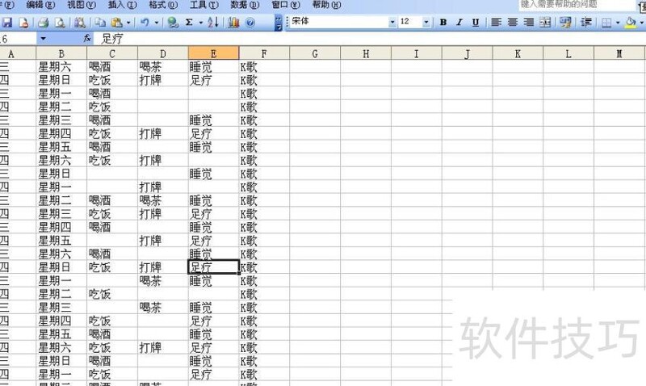Select column K header

click(x=518, y=53)
